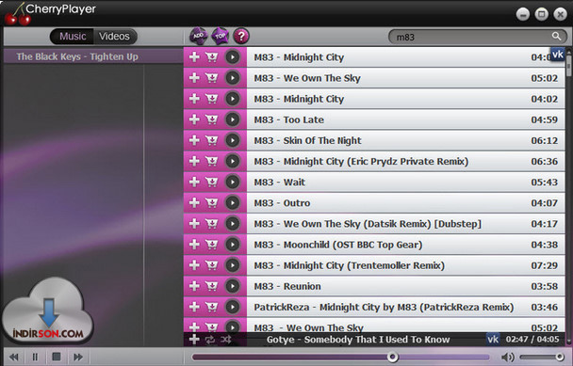
Task: Skip to previous track
Action: (14, 357)
